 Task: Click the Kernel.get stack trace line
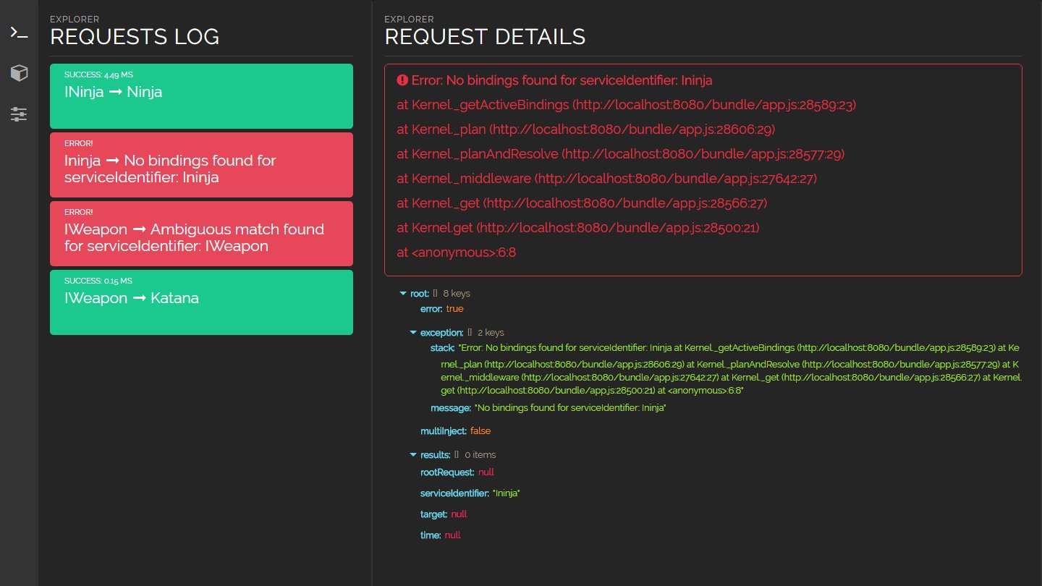(578, 228)
